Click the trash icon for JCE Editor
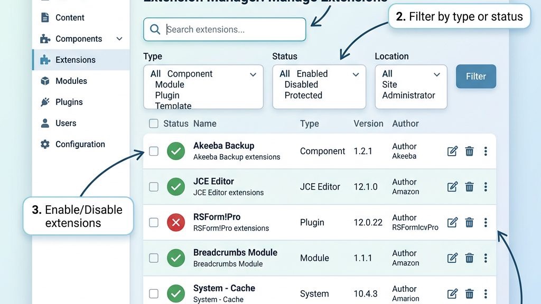 click(469, 187)
